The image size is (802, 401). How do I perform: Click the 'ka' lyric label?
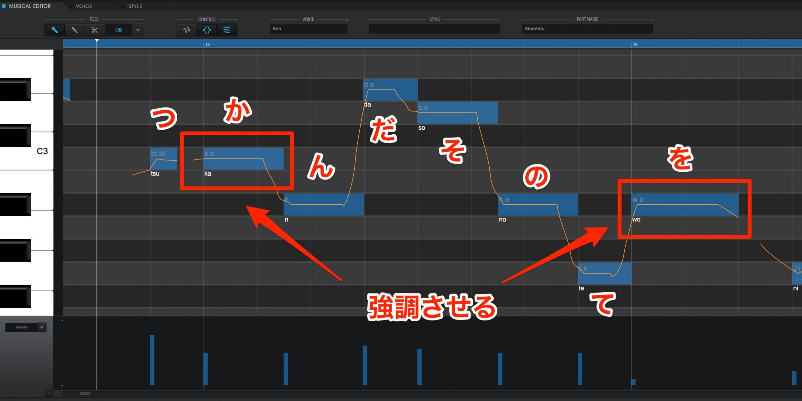coord(208,174)
